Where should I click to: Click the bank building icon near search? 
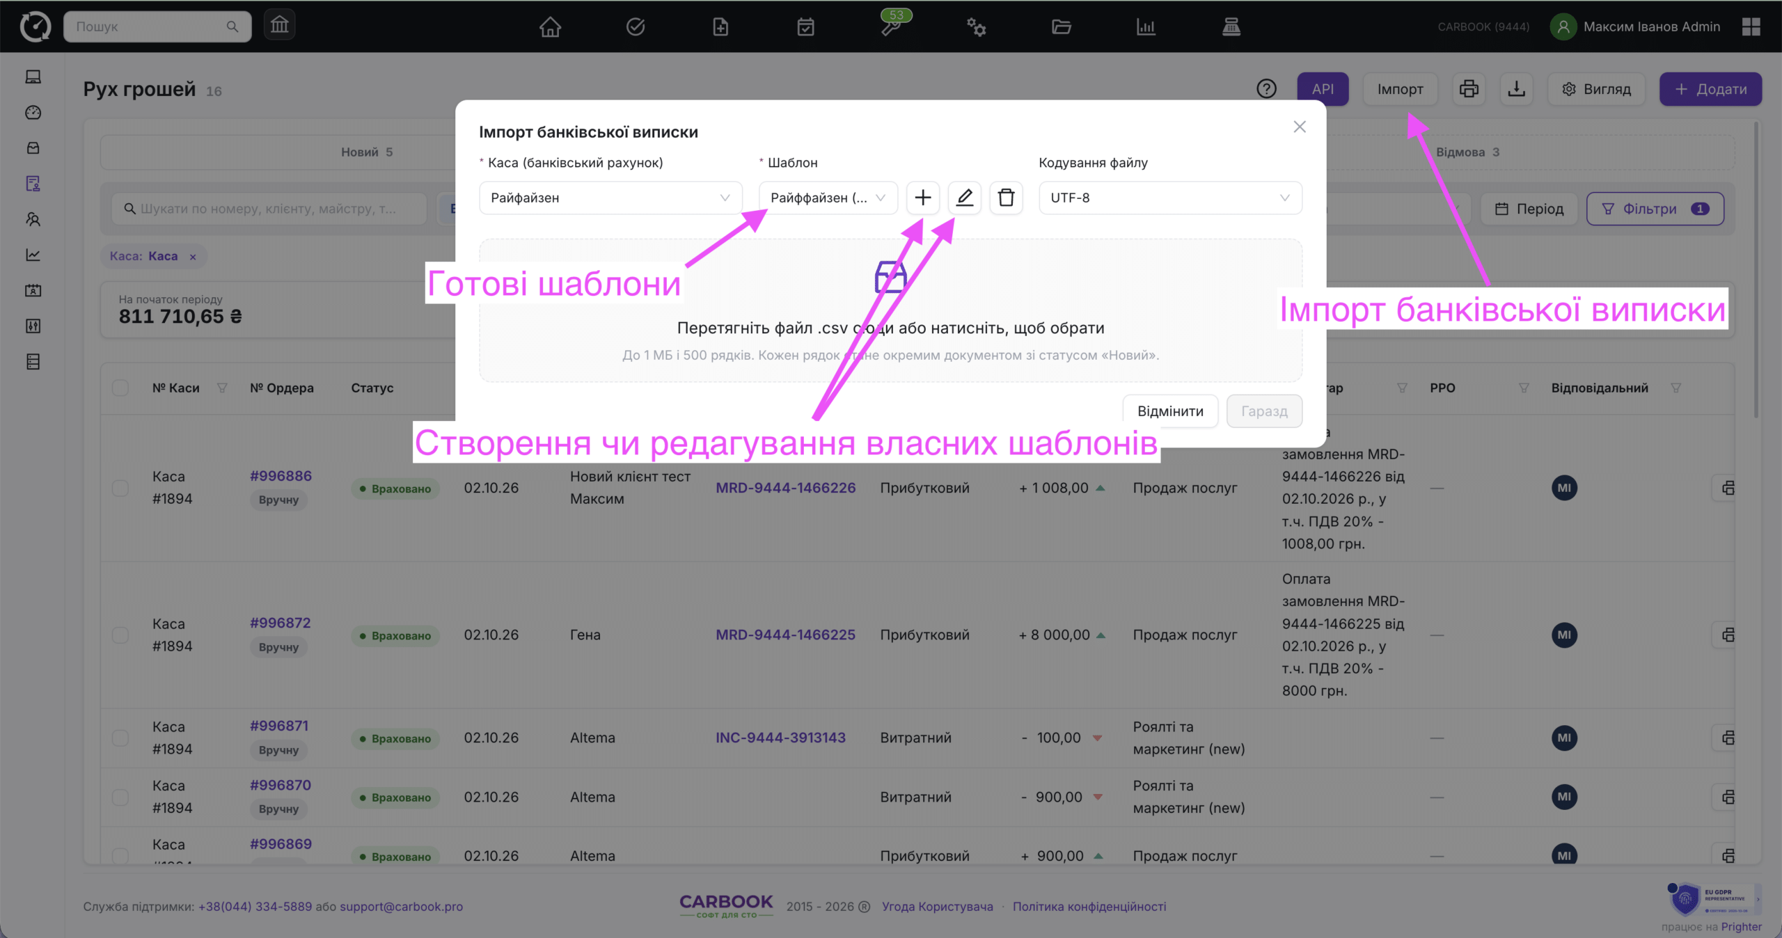279,26
